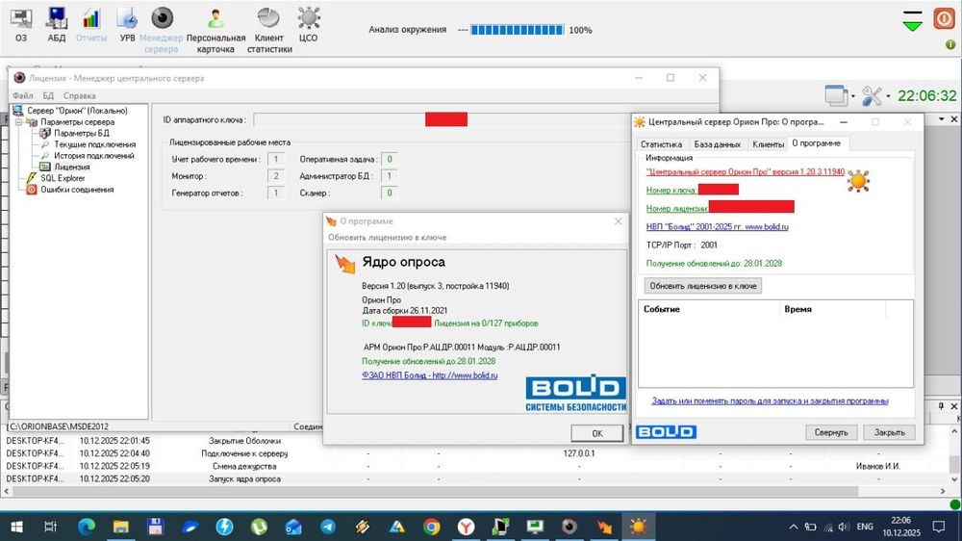
Task: Open БД menu in server manager
Action: 48,96
